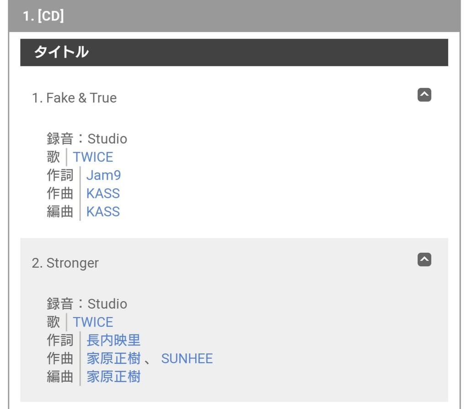Image resolution: width=468 pixels, height=409 pixels.
Task: Open the 長内映里 lyricist link
Action: [113, 340]
